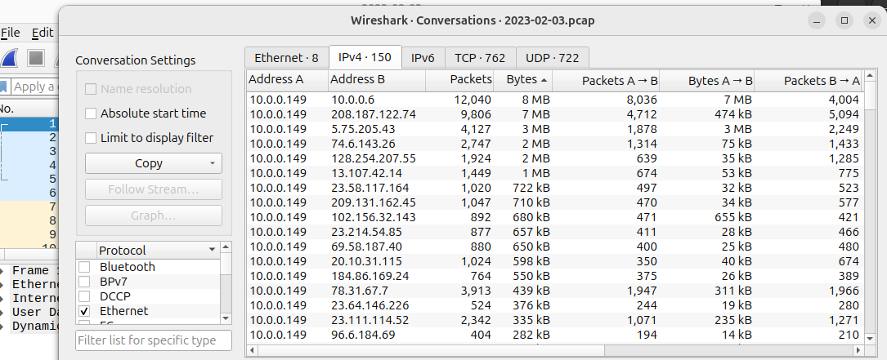Click the Packets column header
This screenshot has height=360, width=887.
pos(459,80)
